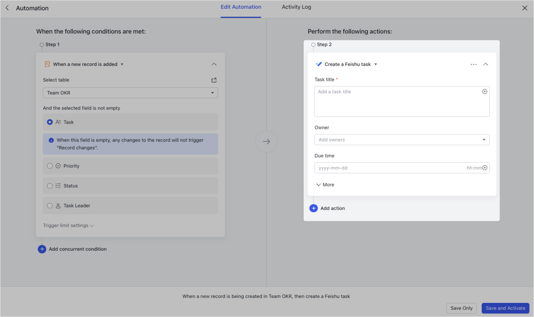Click the record-added trigger icon

pos(47,64)
